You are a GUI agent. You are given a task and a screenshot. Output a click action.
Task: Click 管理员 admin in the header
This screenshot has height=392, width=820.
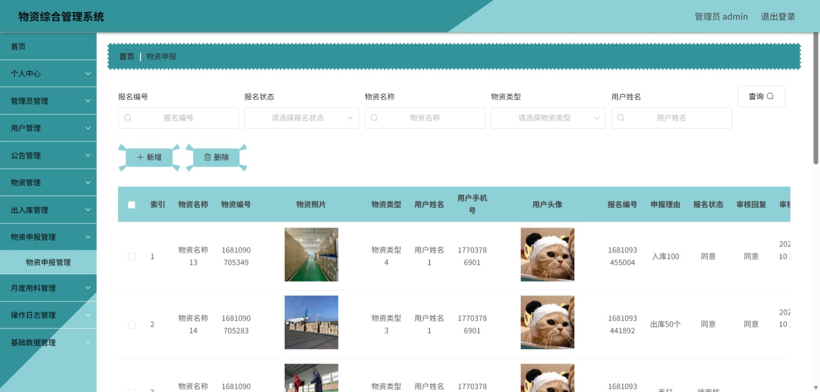click(721, 17)
